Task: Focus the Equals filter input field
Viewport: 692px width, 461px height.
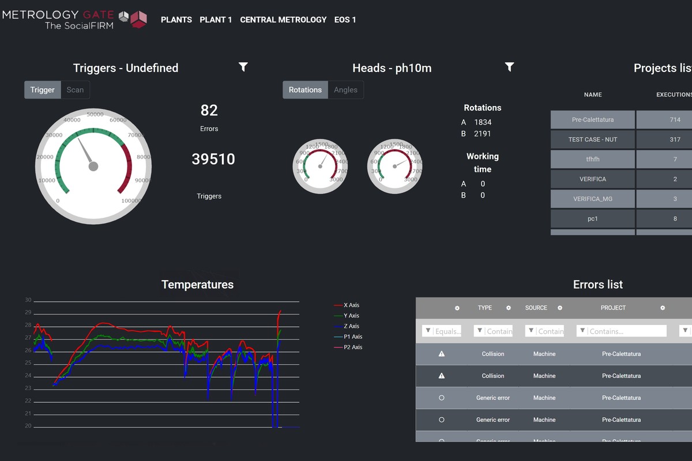Action: click(442, 331)
